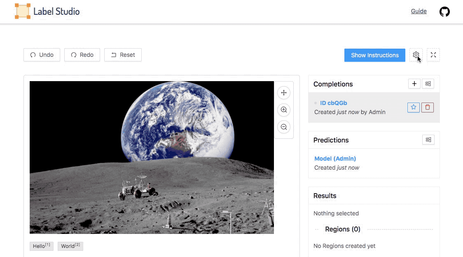Choose the World label tag

pos(70,246)
